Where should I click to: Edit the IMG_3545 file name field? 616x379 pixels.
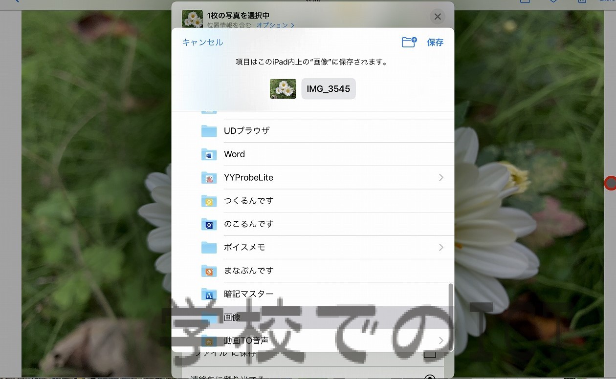point(329,89)
